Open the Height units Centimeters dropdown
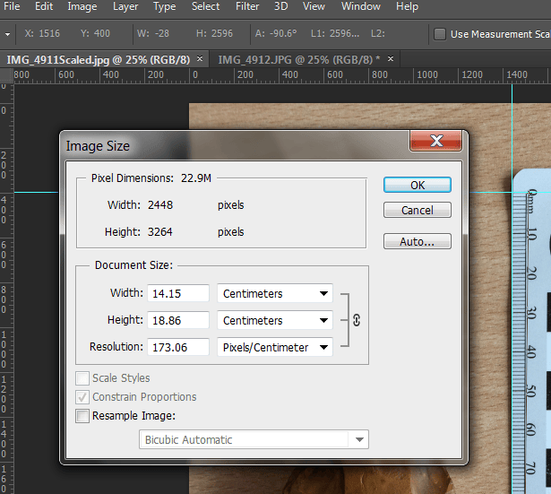The image size is (551, 494). click(x=275, y=320)
